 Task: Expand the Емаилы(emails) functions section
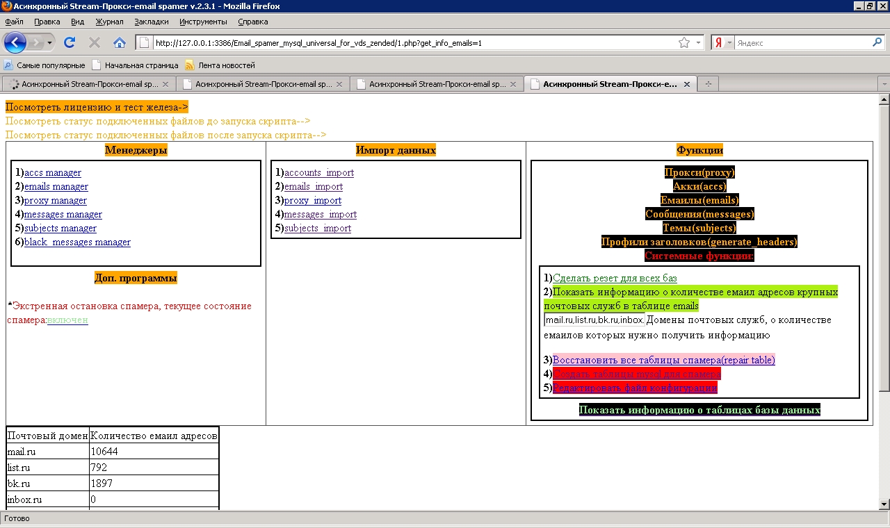[699, 200]
